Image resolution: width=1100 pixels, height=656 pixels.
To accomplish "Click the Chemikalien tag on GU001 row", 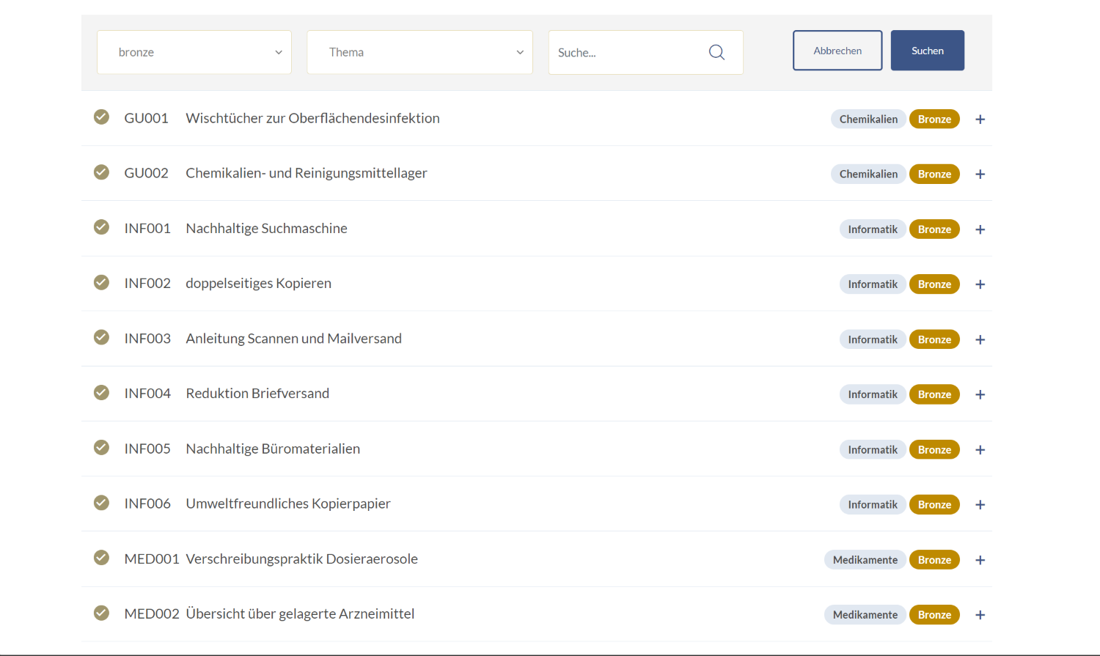I will point(868,119).
